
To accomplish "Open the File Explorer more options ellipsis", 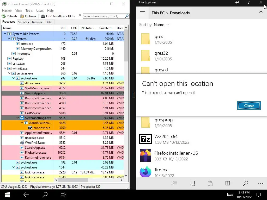I will [260, 183].
